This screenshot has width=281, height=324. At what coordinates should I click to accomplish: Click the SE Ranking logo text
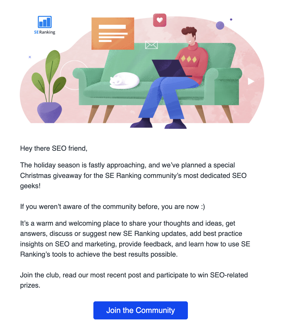(45, 32)
